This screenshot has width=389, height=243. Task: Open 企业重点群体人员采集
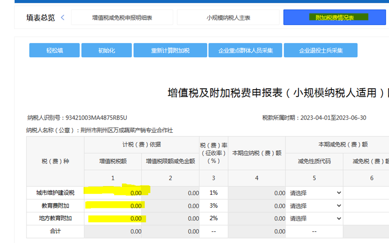pyautogui.click(x=245, y=50)
